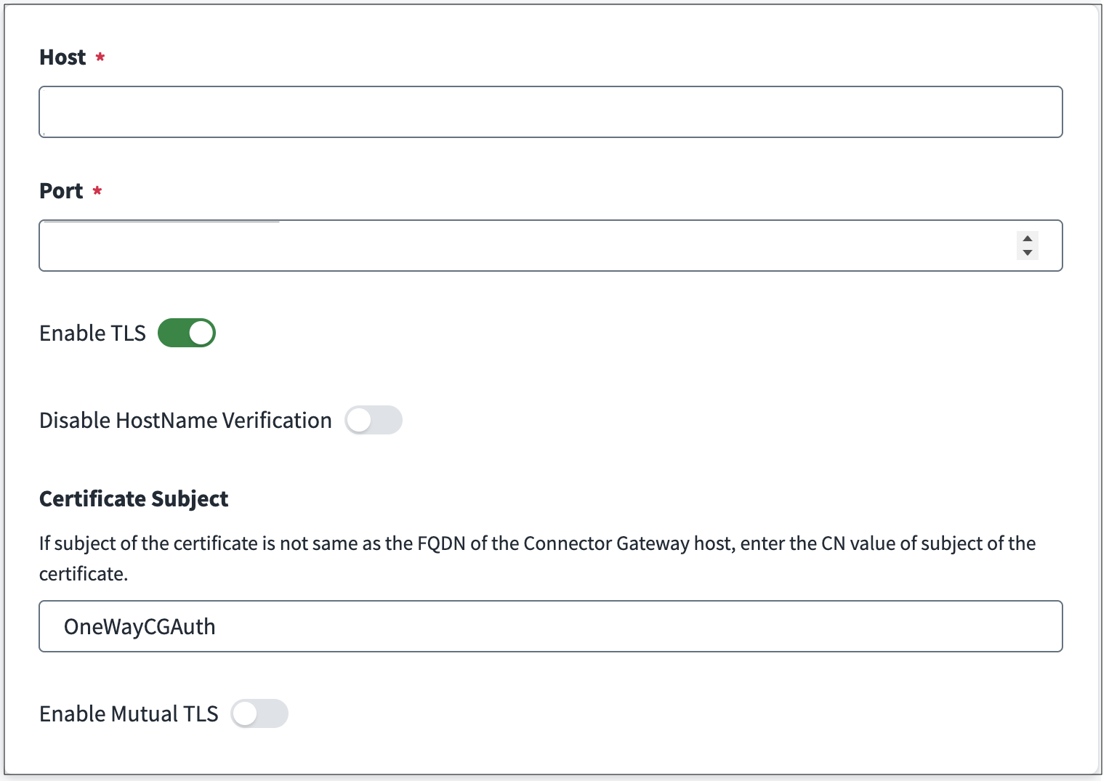Turn off the Enable TLS switch
Screen dimensions: 1109x781
pos(187,333)
